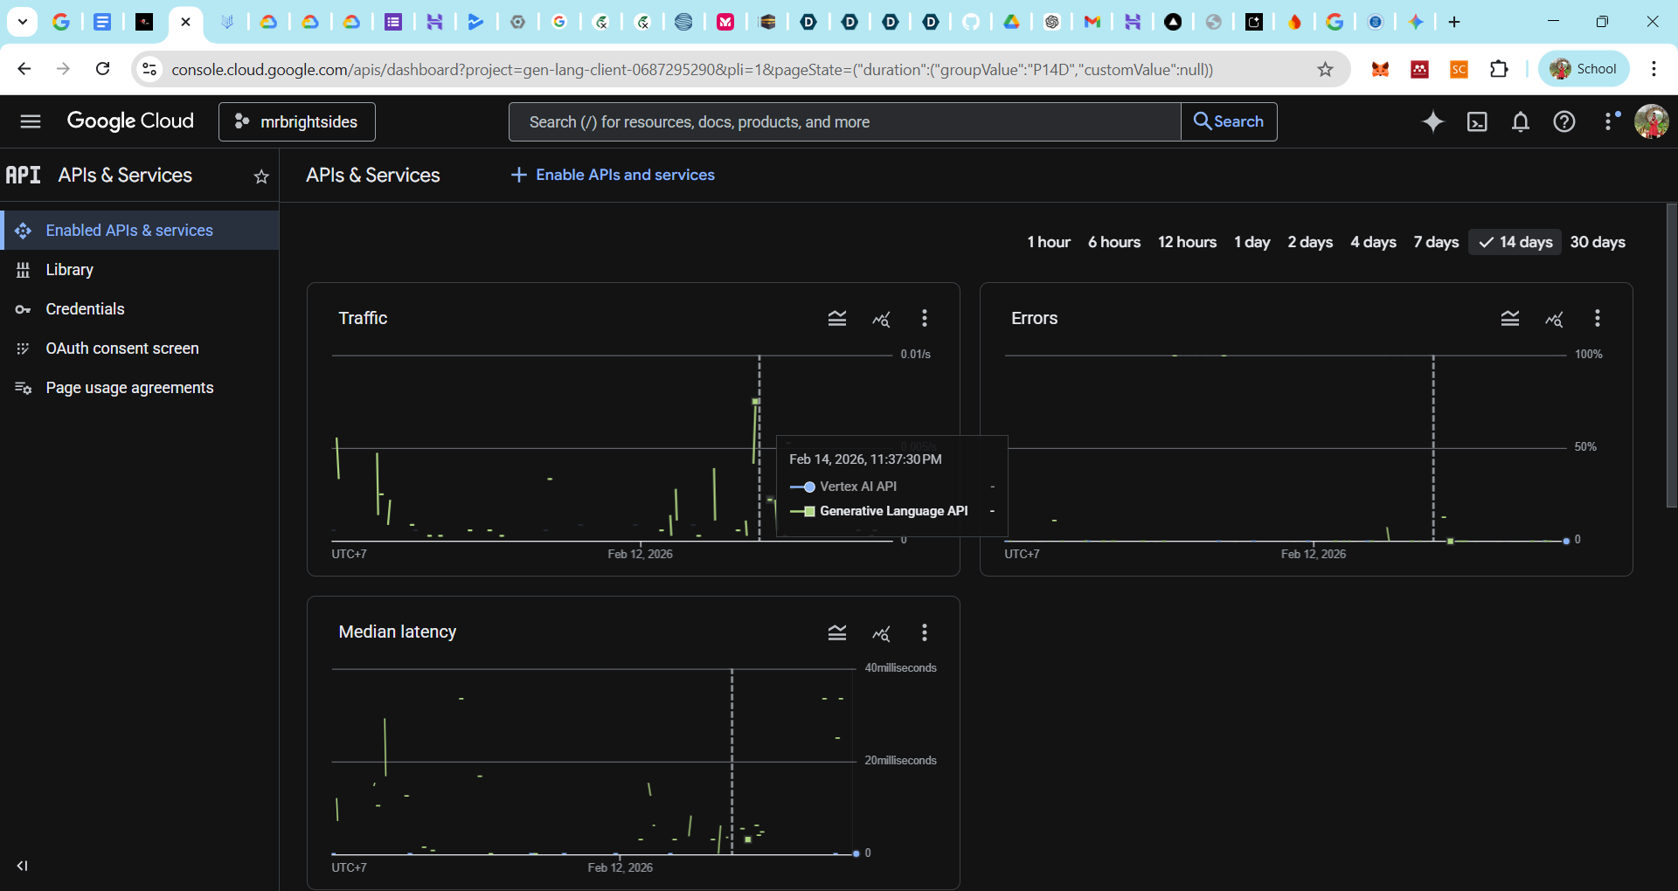This screenshot has height=891, width=1678.
Task: Select Enabled APIs & services
Action: (140, 231)
